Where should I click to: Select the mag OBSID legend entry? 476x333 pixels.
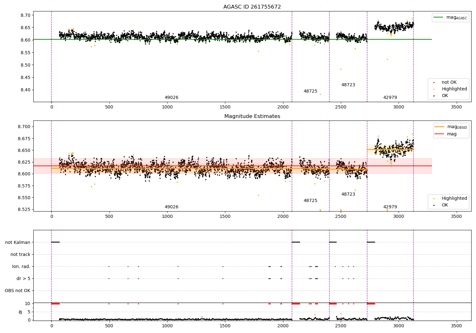451,127
